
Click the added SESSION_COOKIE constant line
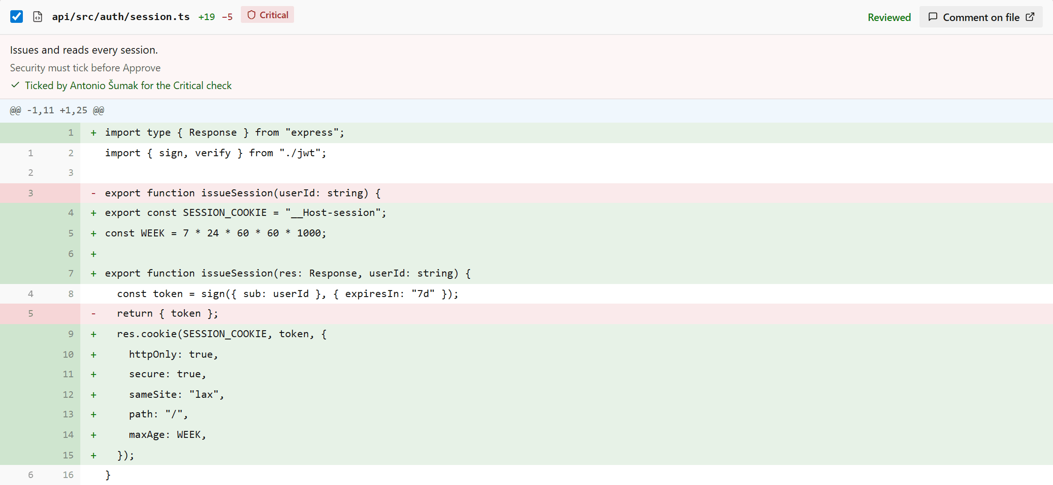point(526,213)
